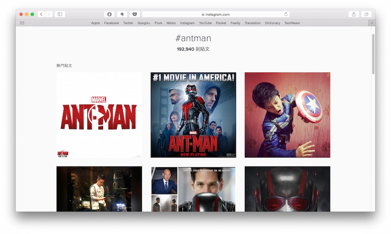Open the boy with Captain America shield post
391x234 pixels.
pos(287,115)
